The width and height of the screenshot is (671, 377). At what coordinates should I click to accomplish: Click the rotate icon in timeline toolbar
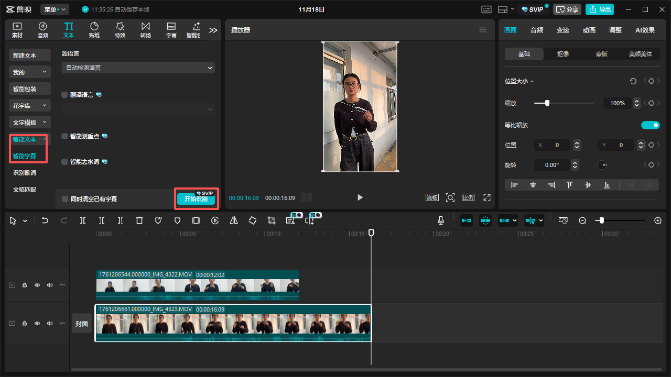253,220
